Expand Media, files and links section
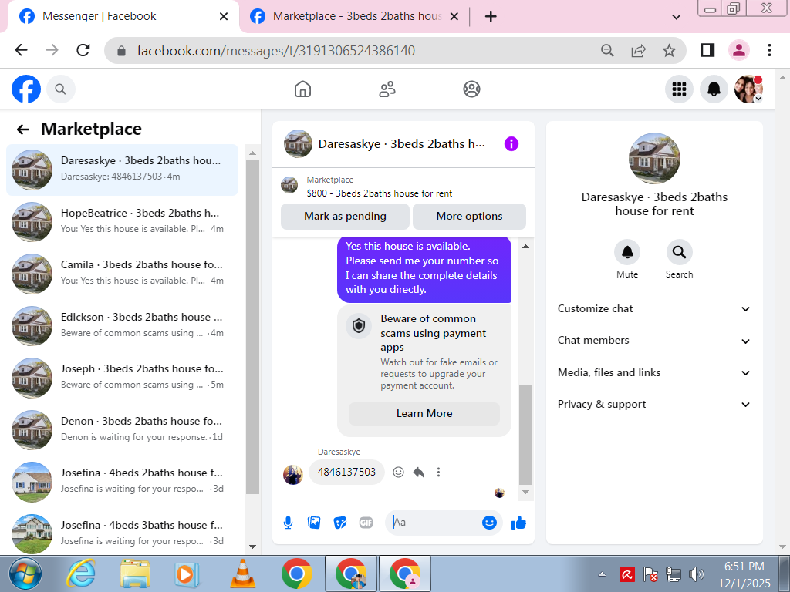790x592 pixels. tap(654, 373)
